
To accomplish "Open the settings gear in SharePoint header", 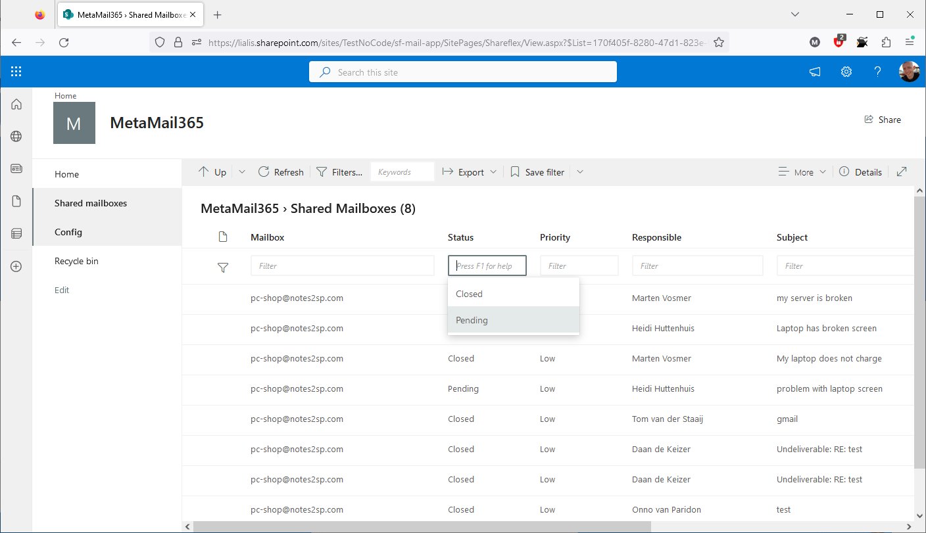I will click(846, 72).
